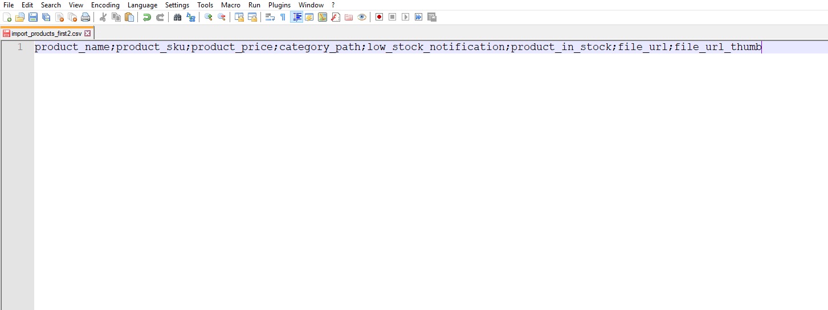Image resolution: width=828 pixels, height=310 pixels.
Task: Toggle Show all characters pilcrow icon
Action: [283, 17]
